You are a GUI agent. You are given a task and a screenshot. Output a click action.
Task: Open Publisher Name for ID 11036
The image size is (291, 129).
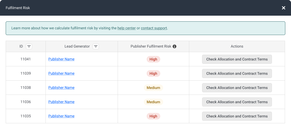[61, 102]
